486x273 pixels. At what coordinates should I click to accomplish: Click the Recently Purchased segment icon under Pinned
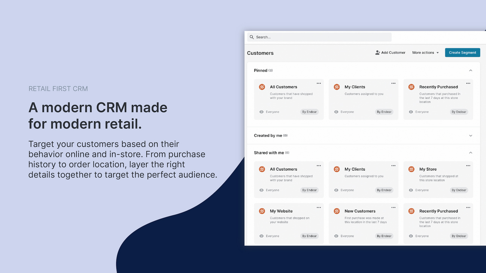(411, 87)
